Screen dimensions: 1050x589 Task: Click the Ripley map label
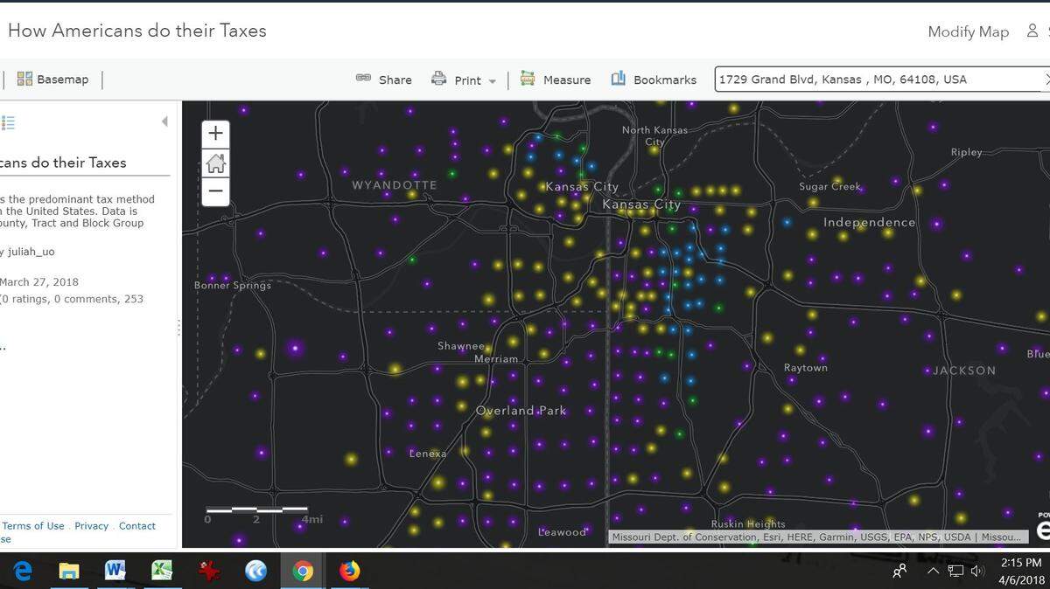tap(967, 152)
